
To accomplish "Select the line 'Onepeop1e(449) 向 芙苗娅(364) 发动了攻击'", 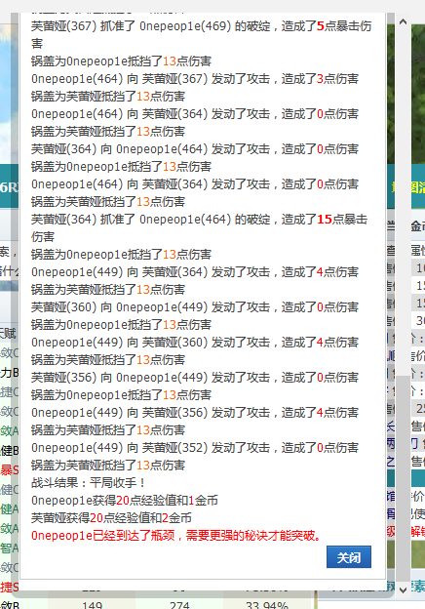I will coord(195,272).
